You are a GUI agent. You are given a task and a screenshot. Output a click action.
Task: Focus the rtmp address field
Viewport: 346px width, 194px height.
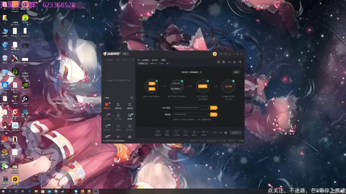coord(191,108)
